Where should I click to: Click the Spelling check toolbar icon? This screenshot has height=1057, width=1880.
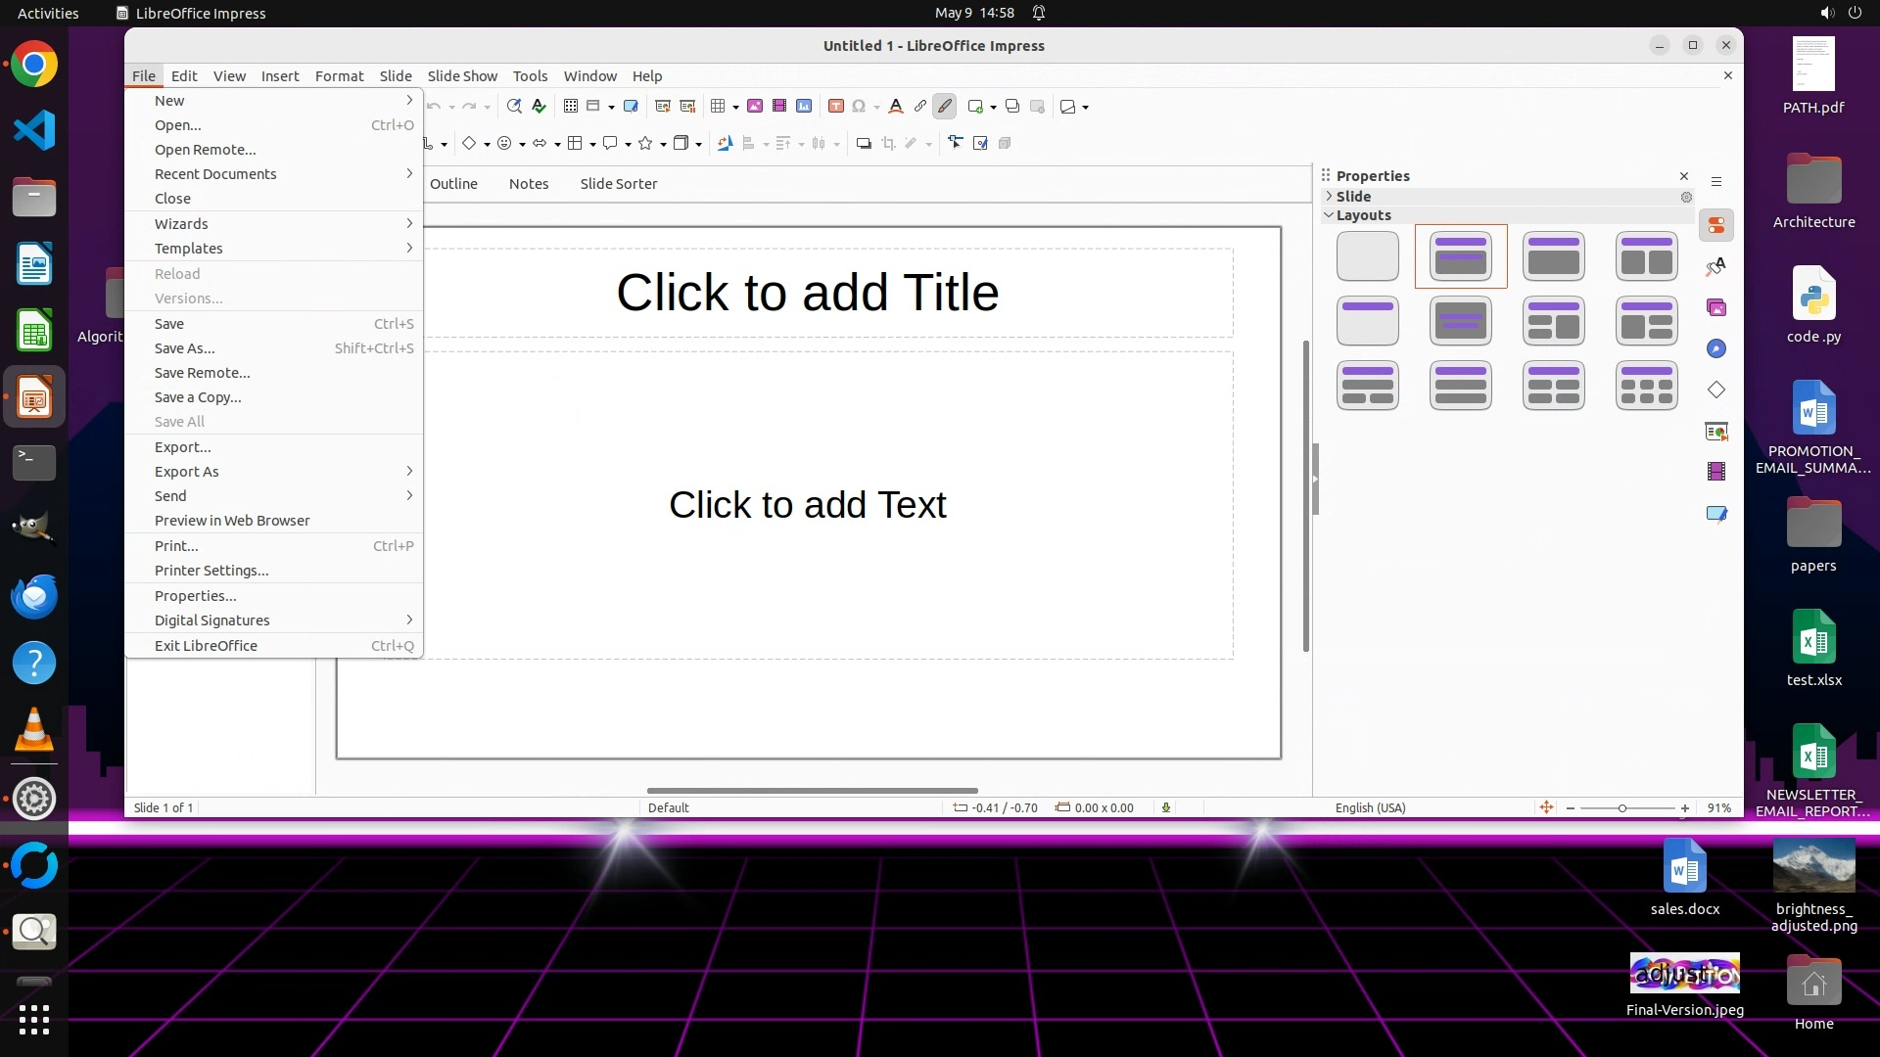tap(539, 107)
